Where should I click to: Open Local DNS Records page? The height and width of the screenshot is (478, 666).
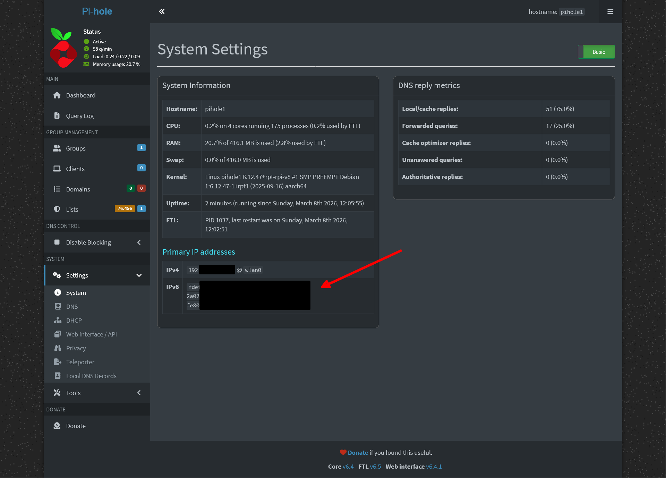pyautogui.click(x=91, y=376)
